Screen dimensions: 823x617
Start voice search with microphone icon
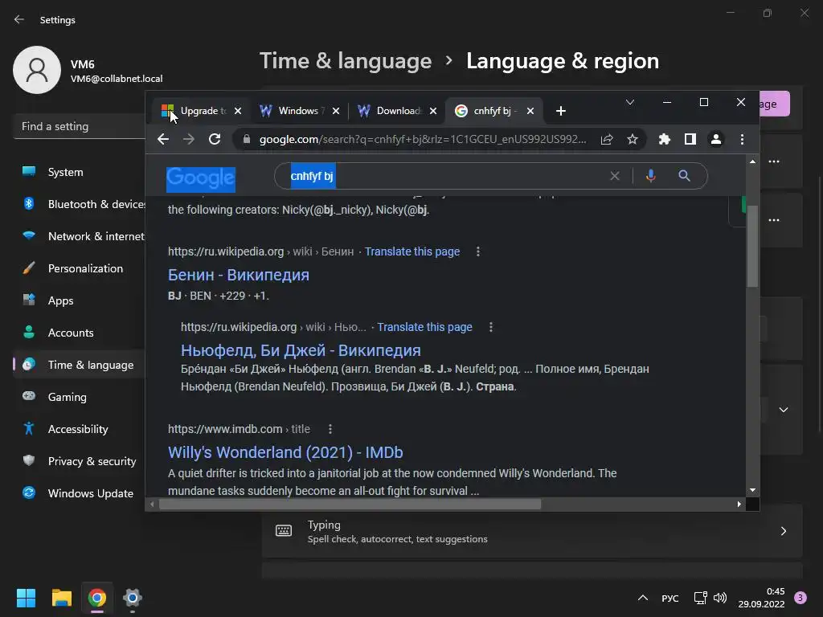[x=651, y=176]
